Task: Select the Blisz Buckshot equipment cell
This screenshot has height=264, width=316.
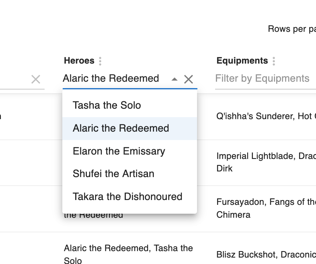Action: [x=265, y=254]
